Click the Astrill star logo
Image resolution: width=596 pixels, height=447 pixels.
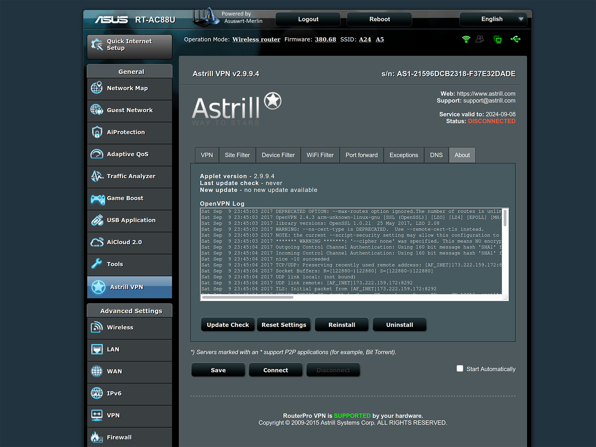[273, 101]
